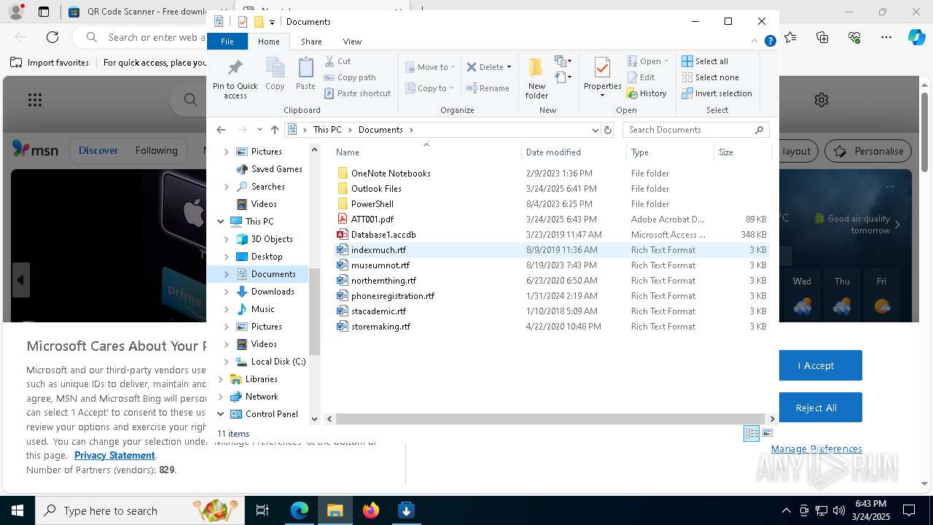The width and height of the screenshot is (933, 525).
Task: Select the Home ribbon tab
Action: [x=269, y=42]
